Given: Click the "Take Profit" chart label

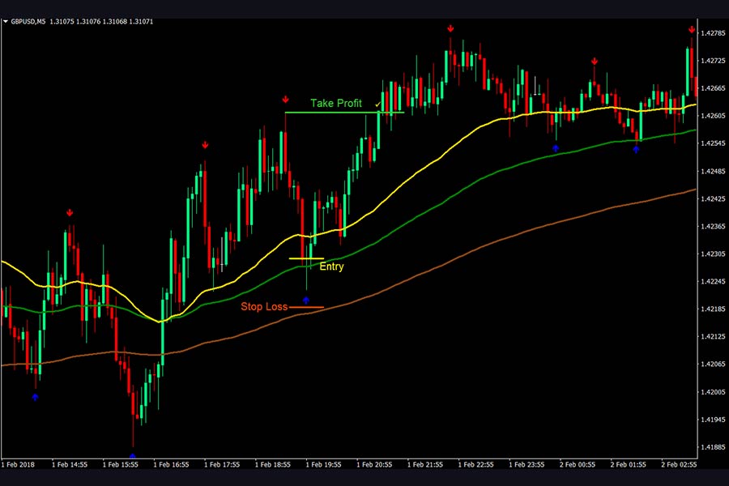Looking at the screenshot, I should (x=336, y=103).
